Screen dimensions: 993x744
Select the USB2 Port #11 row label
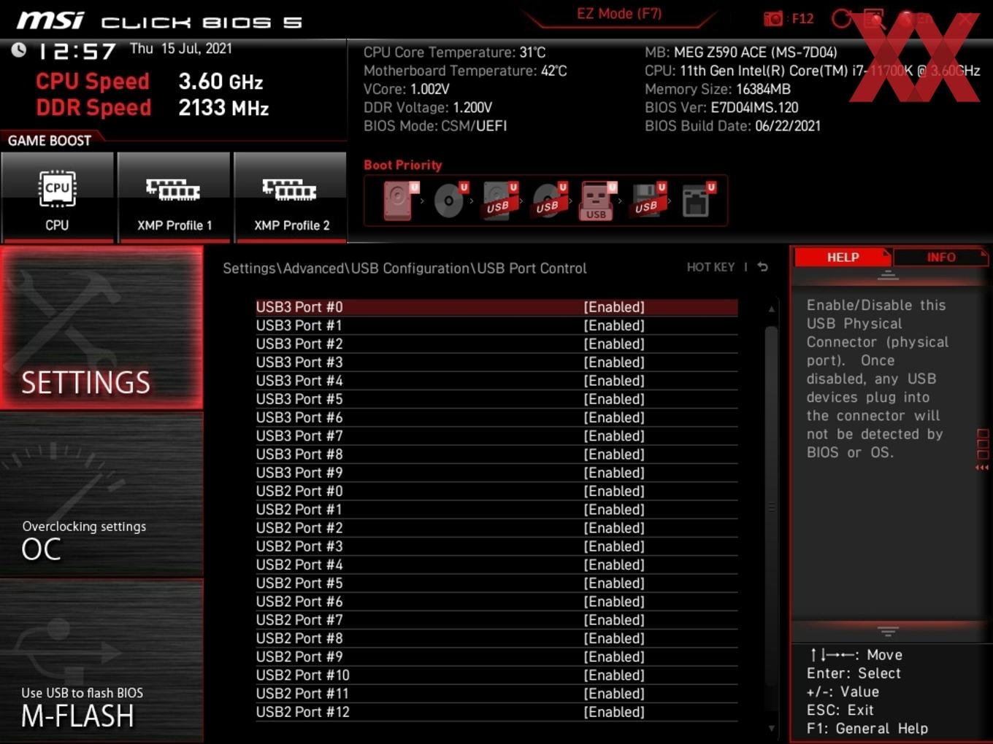tap(302, 694)
